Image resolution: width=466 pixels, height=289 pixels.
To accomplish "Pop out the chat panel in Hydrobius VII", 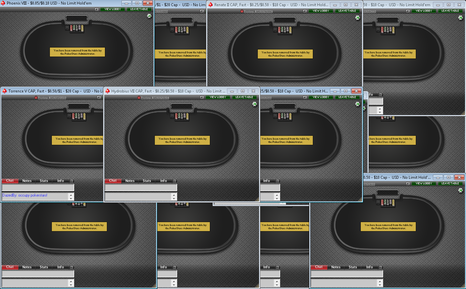I will coord(175,181).
